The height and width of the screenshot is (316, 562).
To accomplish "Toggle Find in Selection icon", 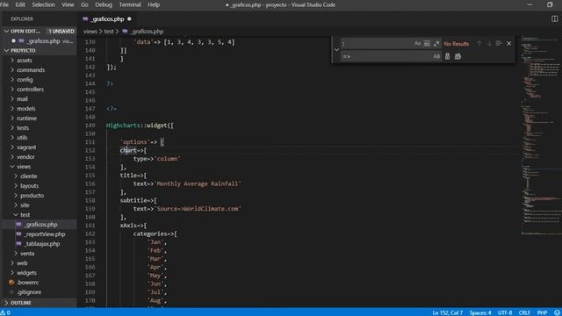I will point(499,44).
